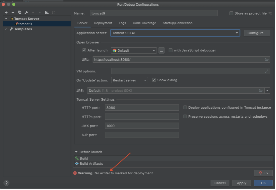Expand the VM options field

tap(267, 71)
